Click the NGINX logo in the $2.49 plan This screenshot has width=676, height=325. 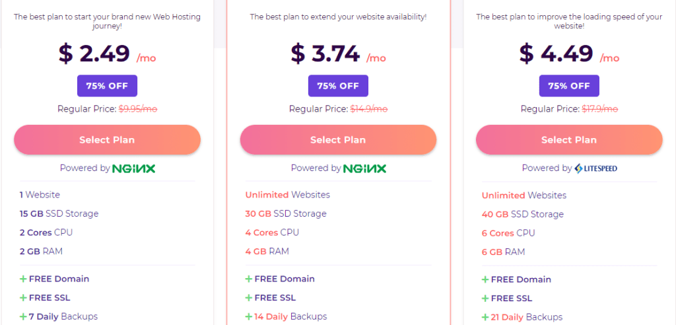pos(133,168)
